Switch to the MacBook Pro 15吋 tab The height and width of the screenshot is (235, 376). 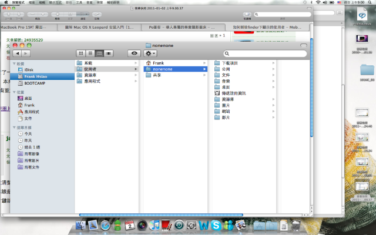click(29, 28)
